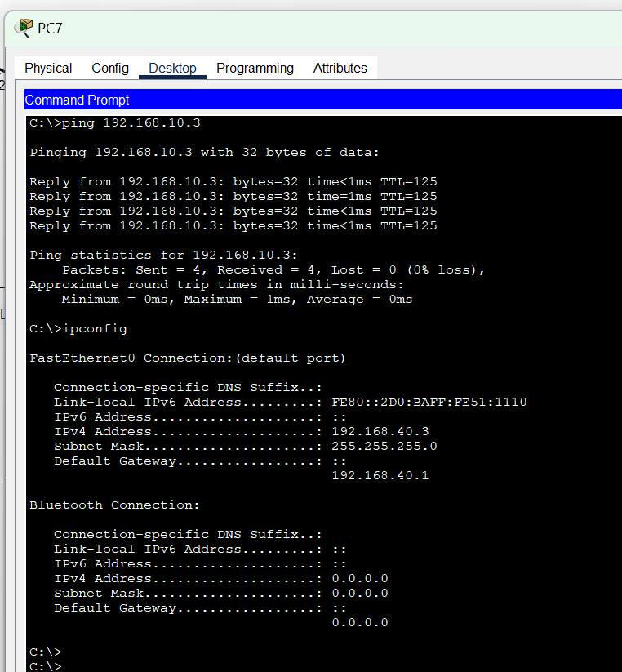The image size is (622, 672).
Task: Click the Command Prompt title bar
Action: pyautogui.click(x=323, y=100)
